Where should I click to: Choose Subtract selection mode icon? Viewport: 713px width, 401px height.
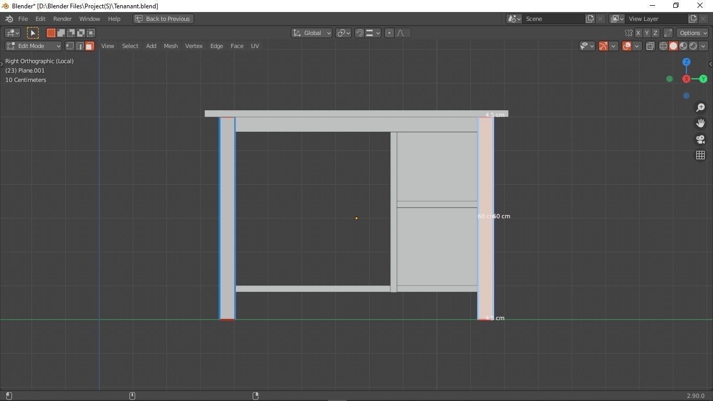point(71,33)
